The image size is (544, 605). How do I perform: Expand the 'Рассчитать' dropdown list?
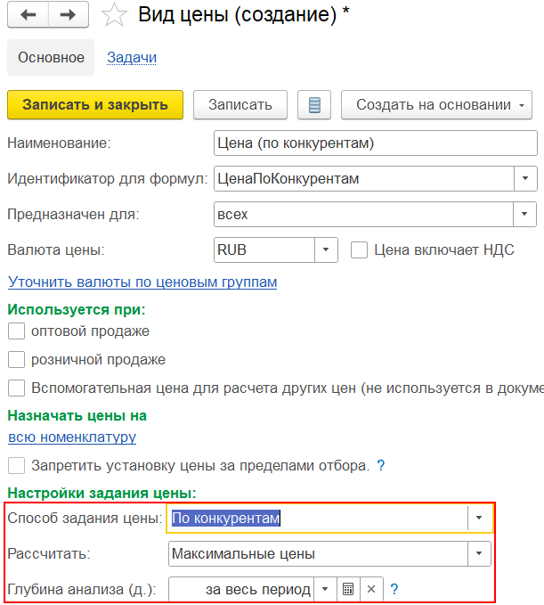[480, 554]
